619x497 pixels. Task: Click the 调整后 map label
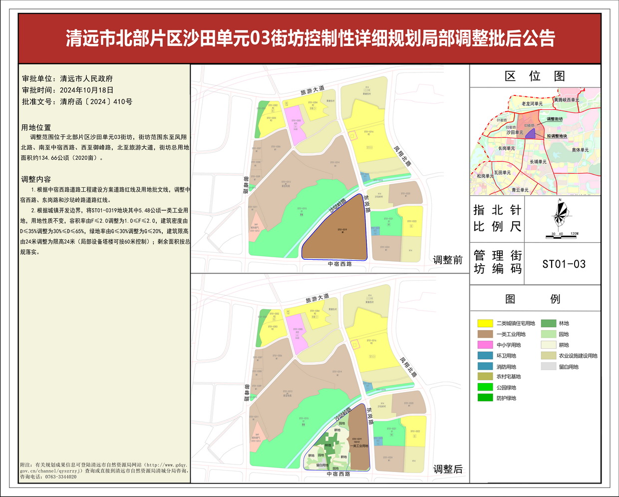(447, 469)
